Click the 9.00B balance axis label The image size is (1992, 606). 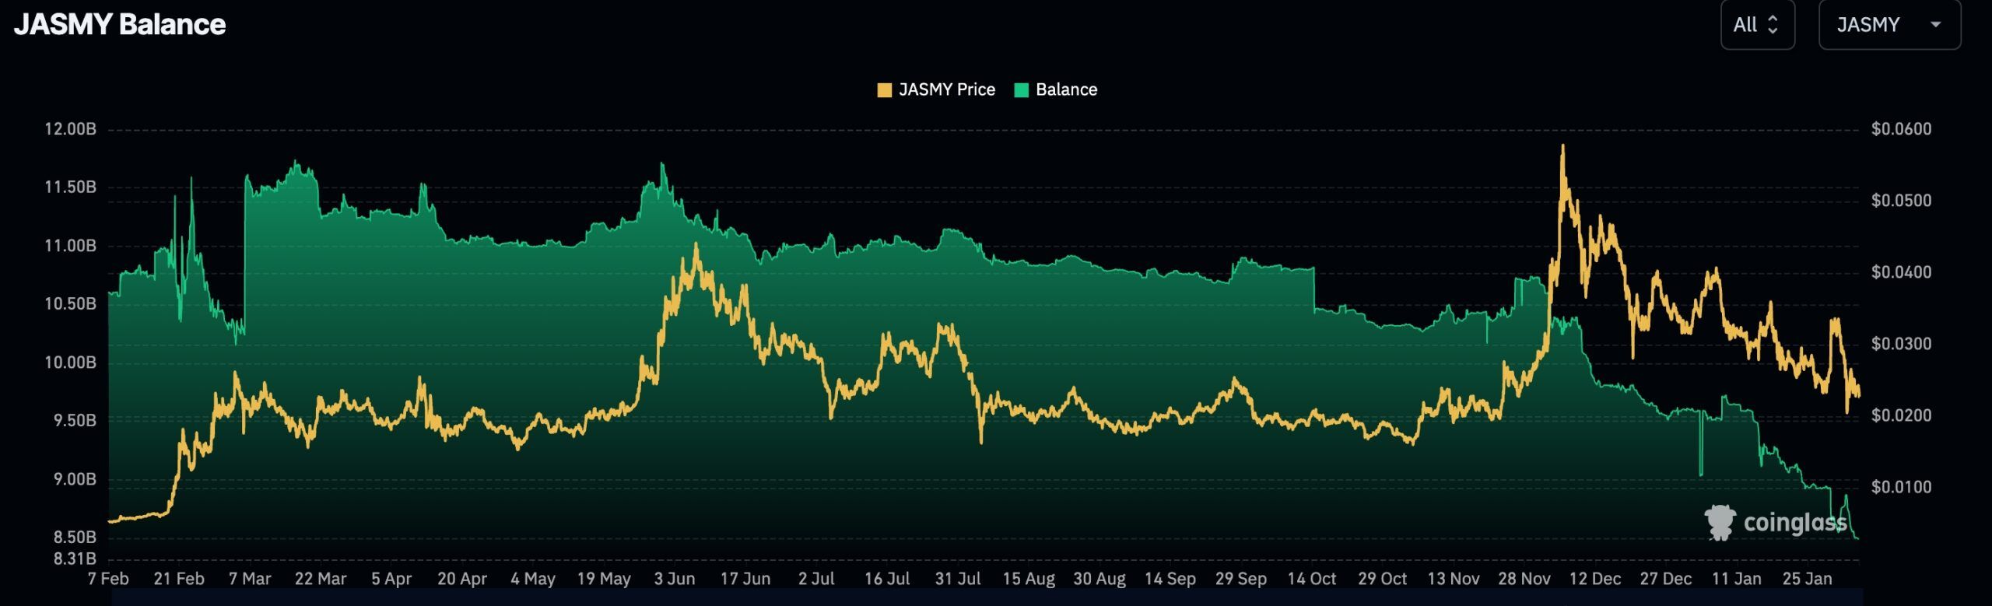pyautogui.click(x=75, y=479)
